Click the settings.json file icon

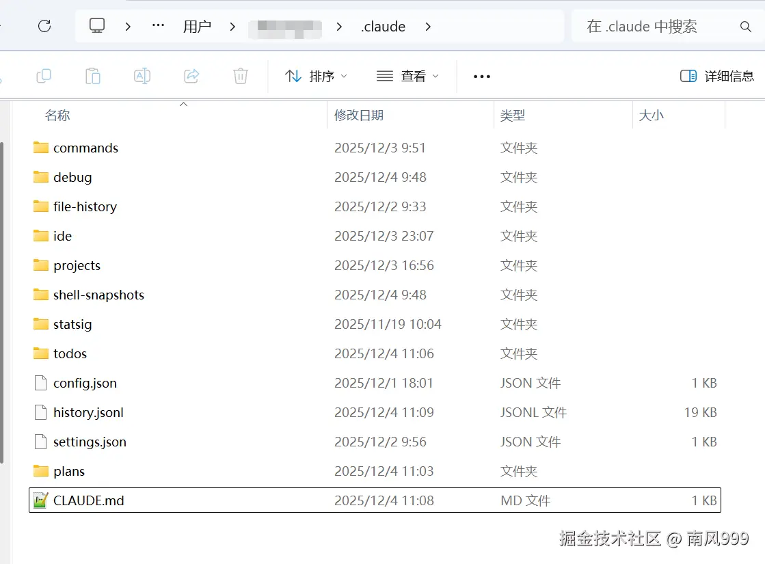pyautogui.click(x=41, y=442)
